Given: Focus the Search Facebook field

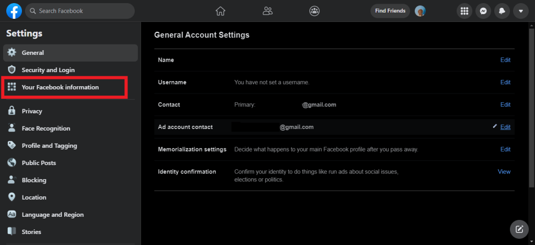Looking at the screenshot, I should click(x=80, y=11).
